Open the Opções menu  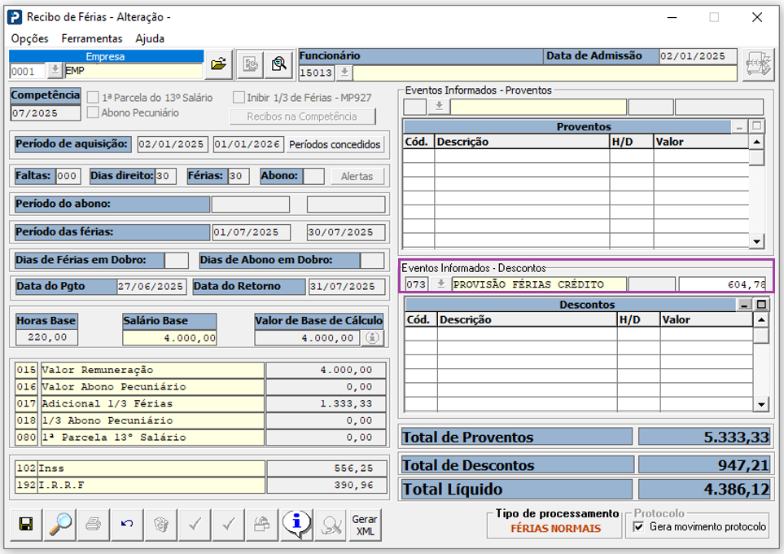pos(30,38)
